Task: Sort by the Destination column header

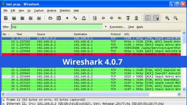Action: tap(91, 34)
